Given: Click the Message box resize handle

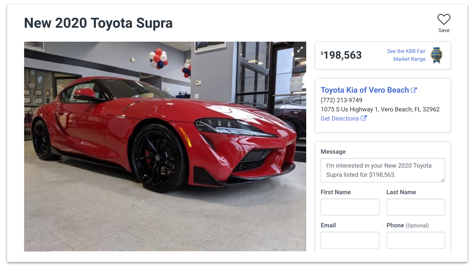Looking at the screenshot, I should click(443, 180).
